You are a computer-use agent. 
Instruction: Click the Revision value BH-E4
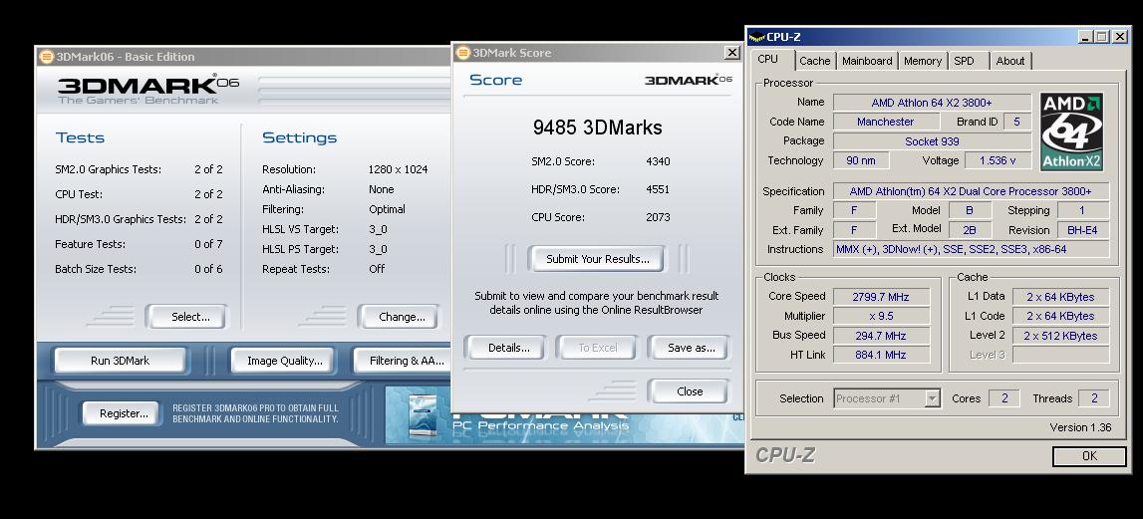tap(1082, 229)
